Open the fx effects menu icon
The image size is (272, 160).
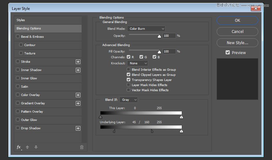click(19, 147)
